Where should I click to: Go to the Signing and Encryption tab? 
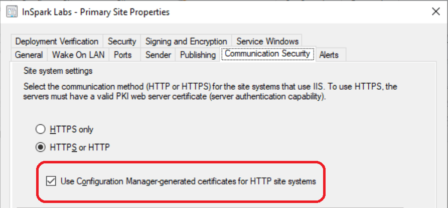[x=186, y=42]
